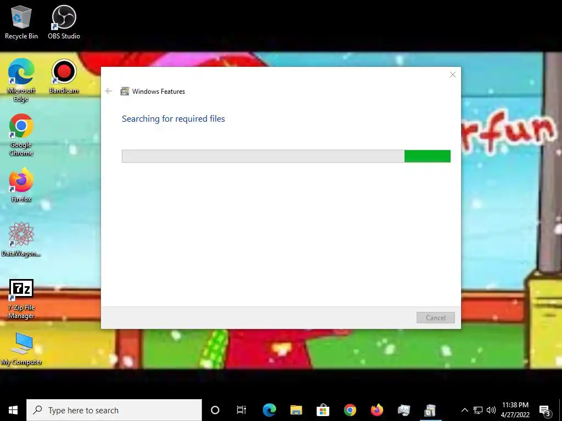
Task: Select the Bandicam desktop shortcut
Action: click(64, 77)
